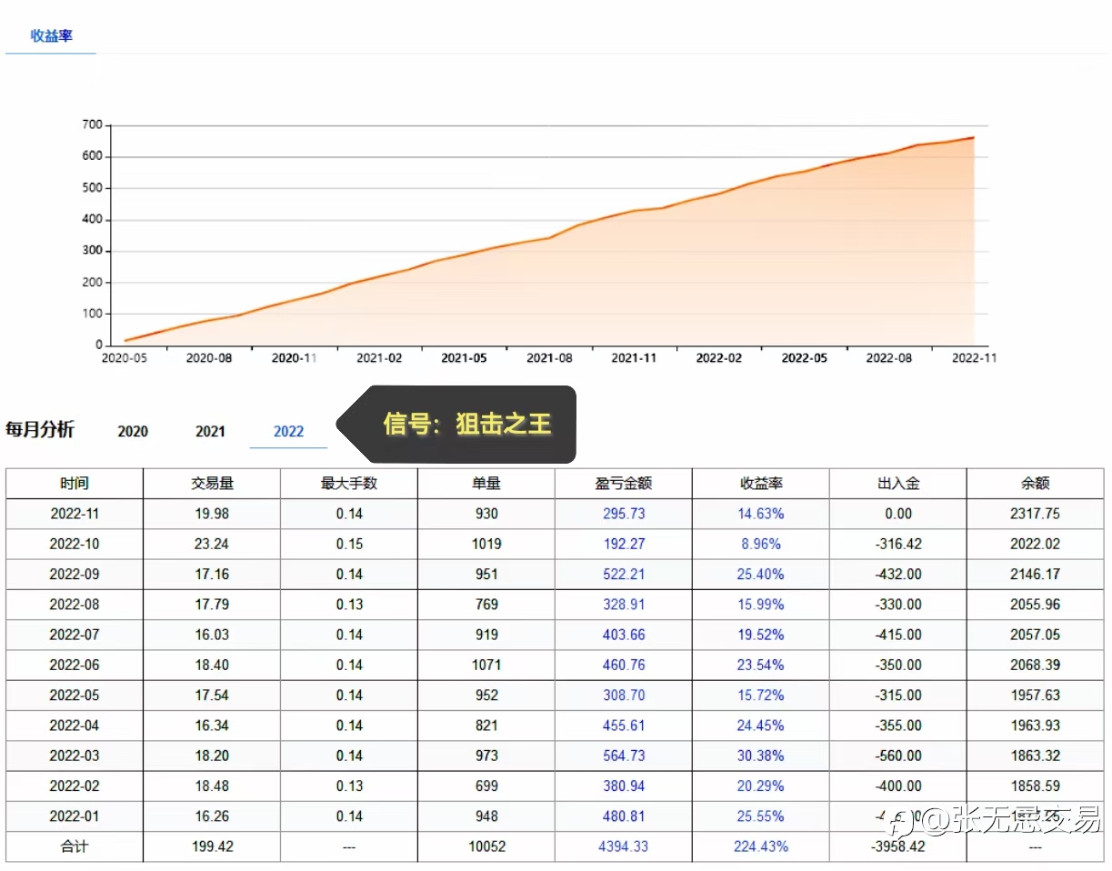Click withdrawal -316.42 cell
Viewport: 1112px width, 871px height.
[898, 544]
